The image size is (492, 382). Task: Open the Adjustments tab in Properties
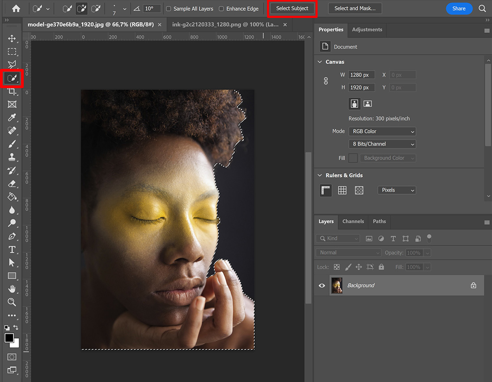[367, 30]
